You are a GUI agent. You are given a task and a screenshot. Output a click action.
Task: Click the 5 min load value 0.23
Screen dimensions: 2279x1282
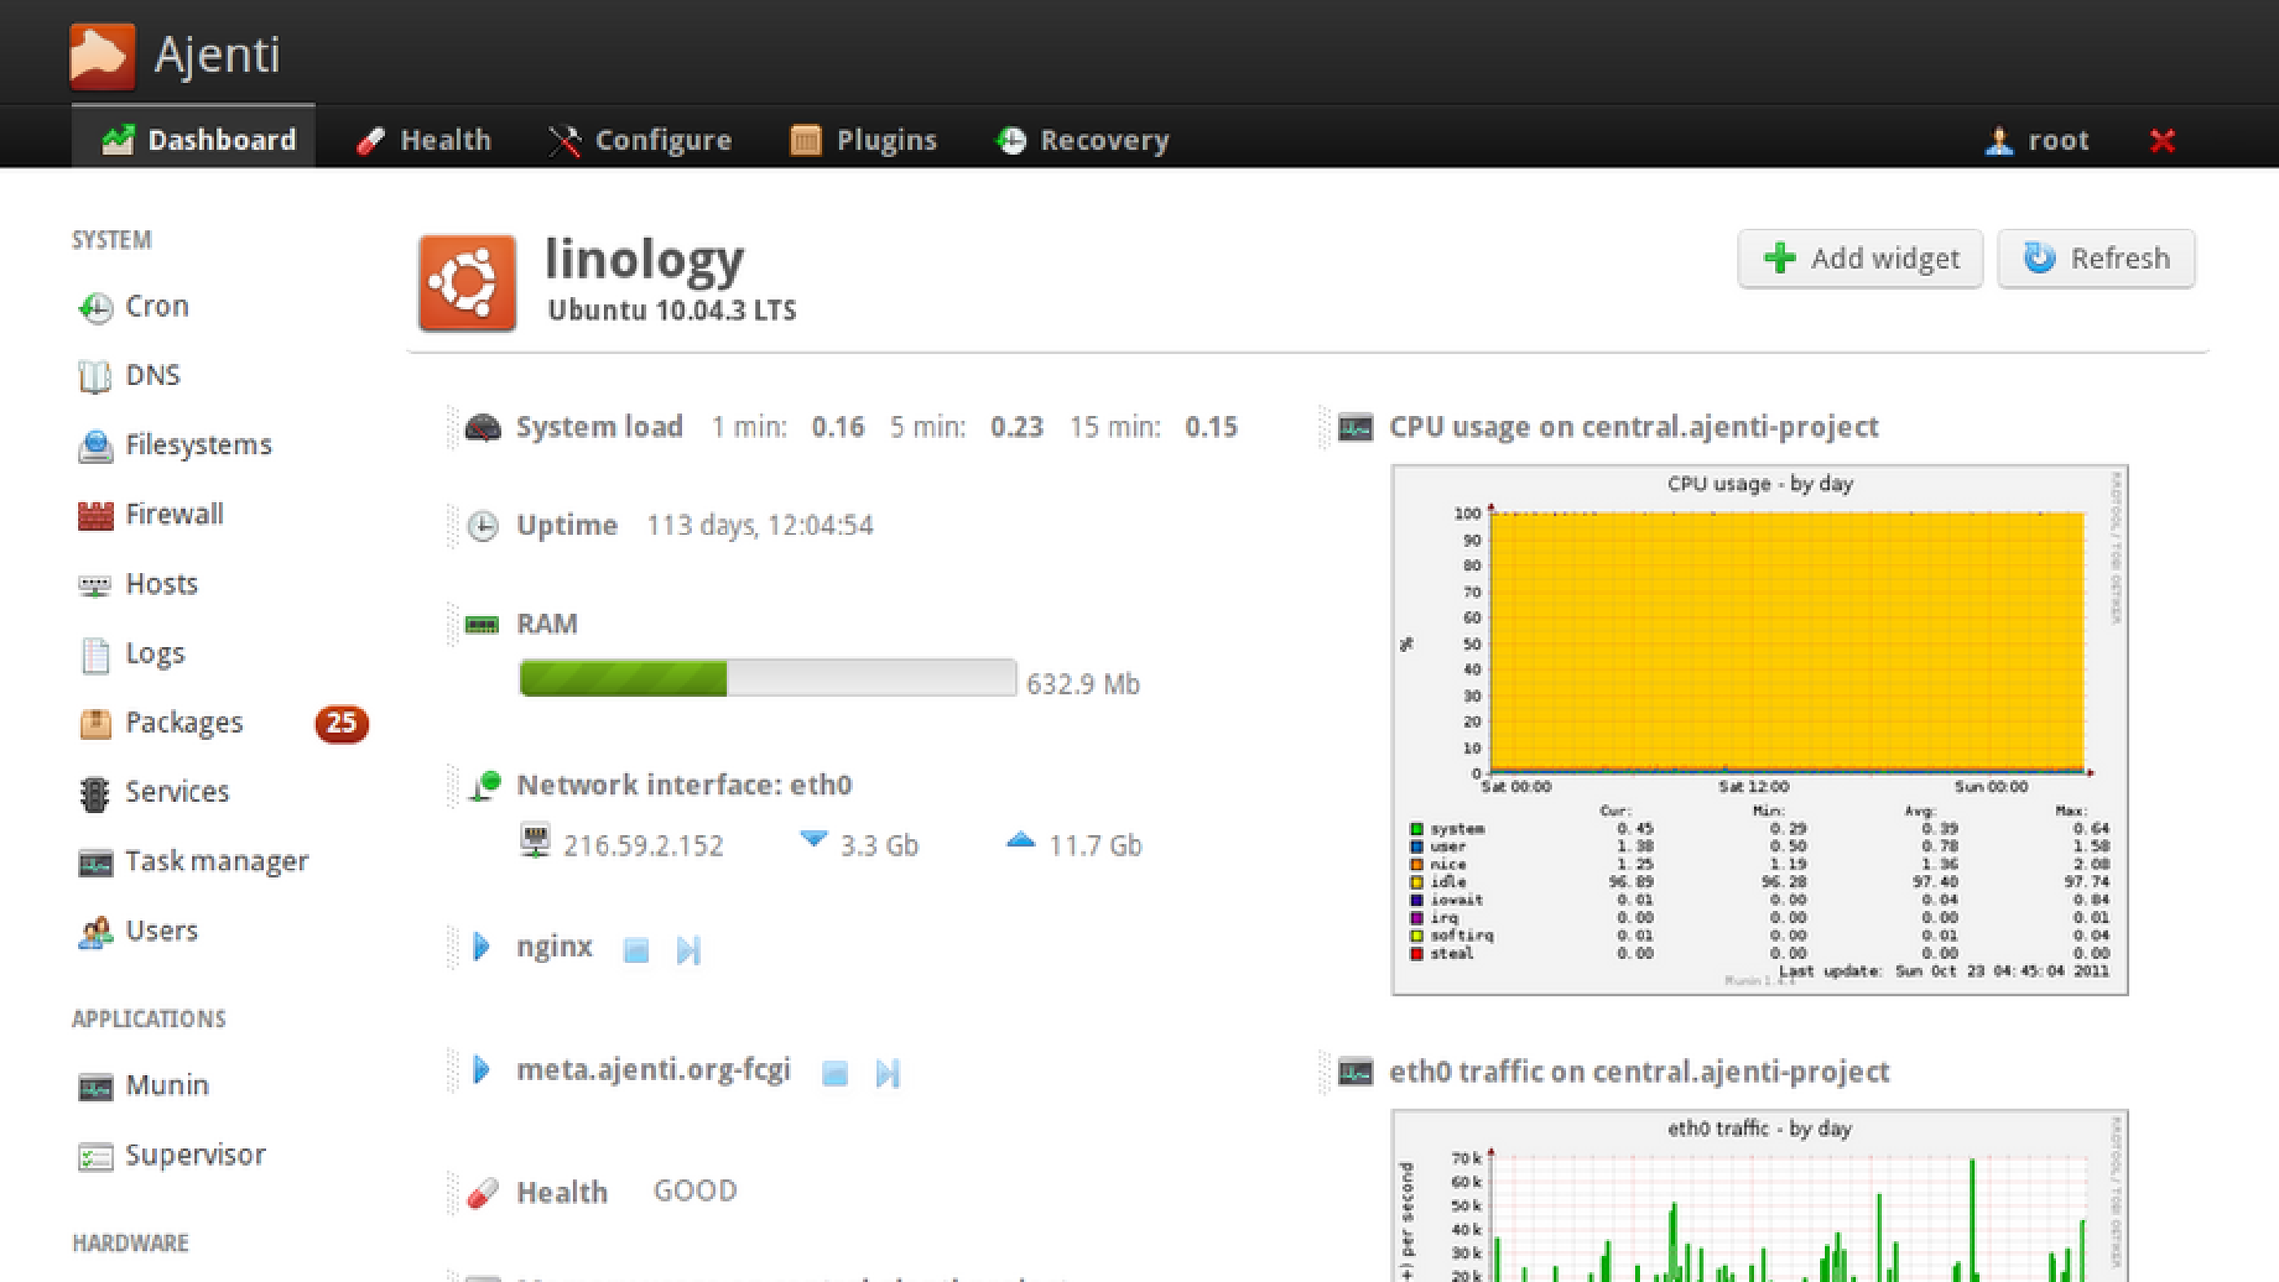pos(1017,427)
